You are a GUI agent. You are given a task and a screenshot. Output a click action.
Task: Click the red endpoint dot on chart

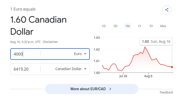pyautogui.click(x=172, y=67)
